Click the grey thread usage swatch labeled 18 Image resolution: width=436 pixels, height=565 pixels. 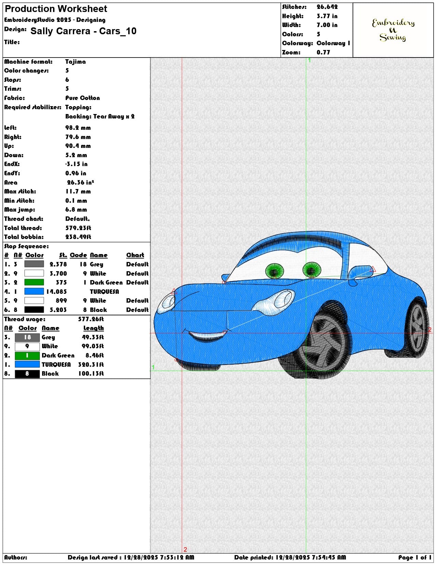27,337
